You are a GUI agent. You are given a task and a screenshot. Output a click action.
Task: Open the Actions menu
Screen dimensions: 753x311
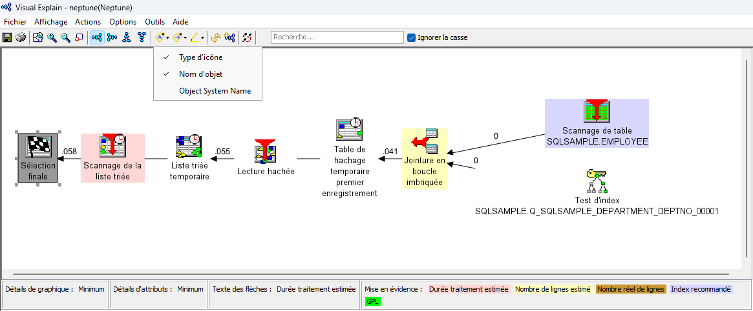[88, 21]
